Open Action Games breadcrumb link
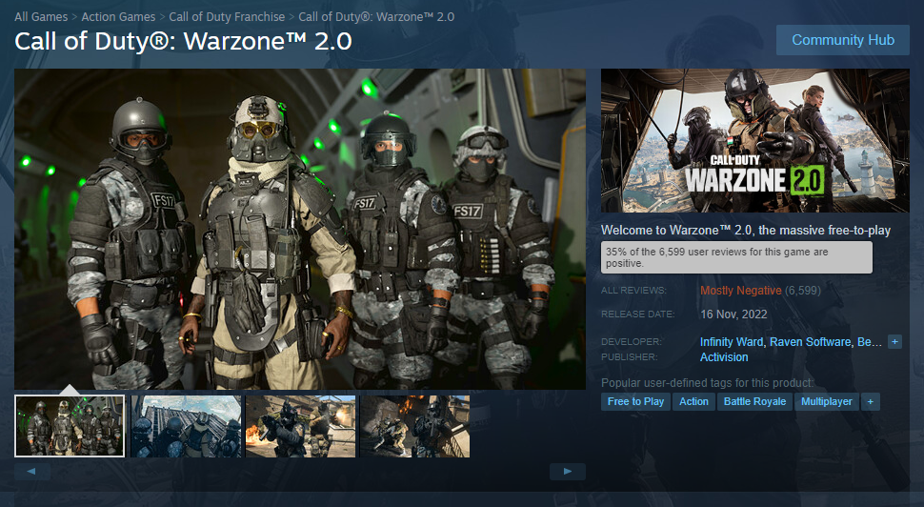Image resolution: width=924 pixels, height=507 pixels. tap(118, 16)
